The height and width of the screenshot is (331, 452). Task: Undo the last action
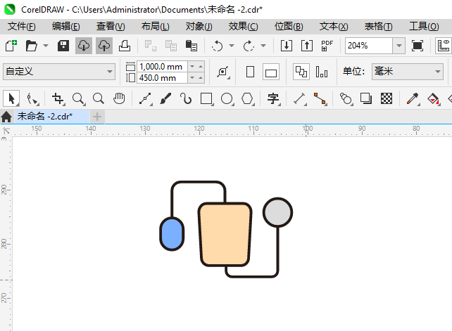217,46
